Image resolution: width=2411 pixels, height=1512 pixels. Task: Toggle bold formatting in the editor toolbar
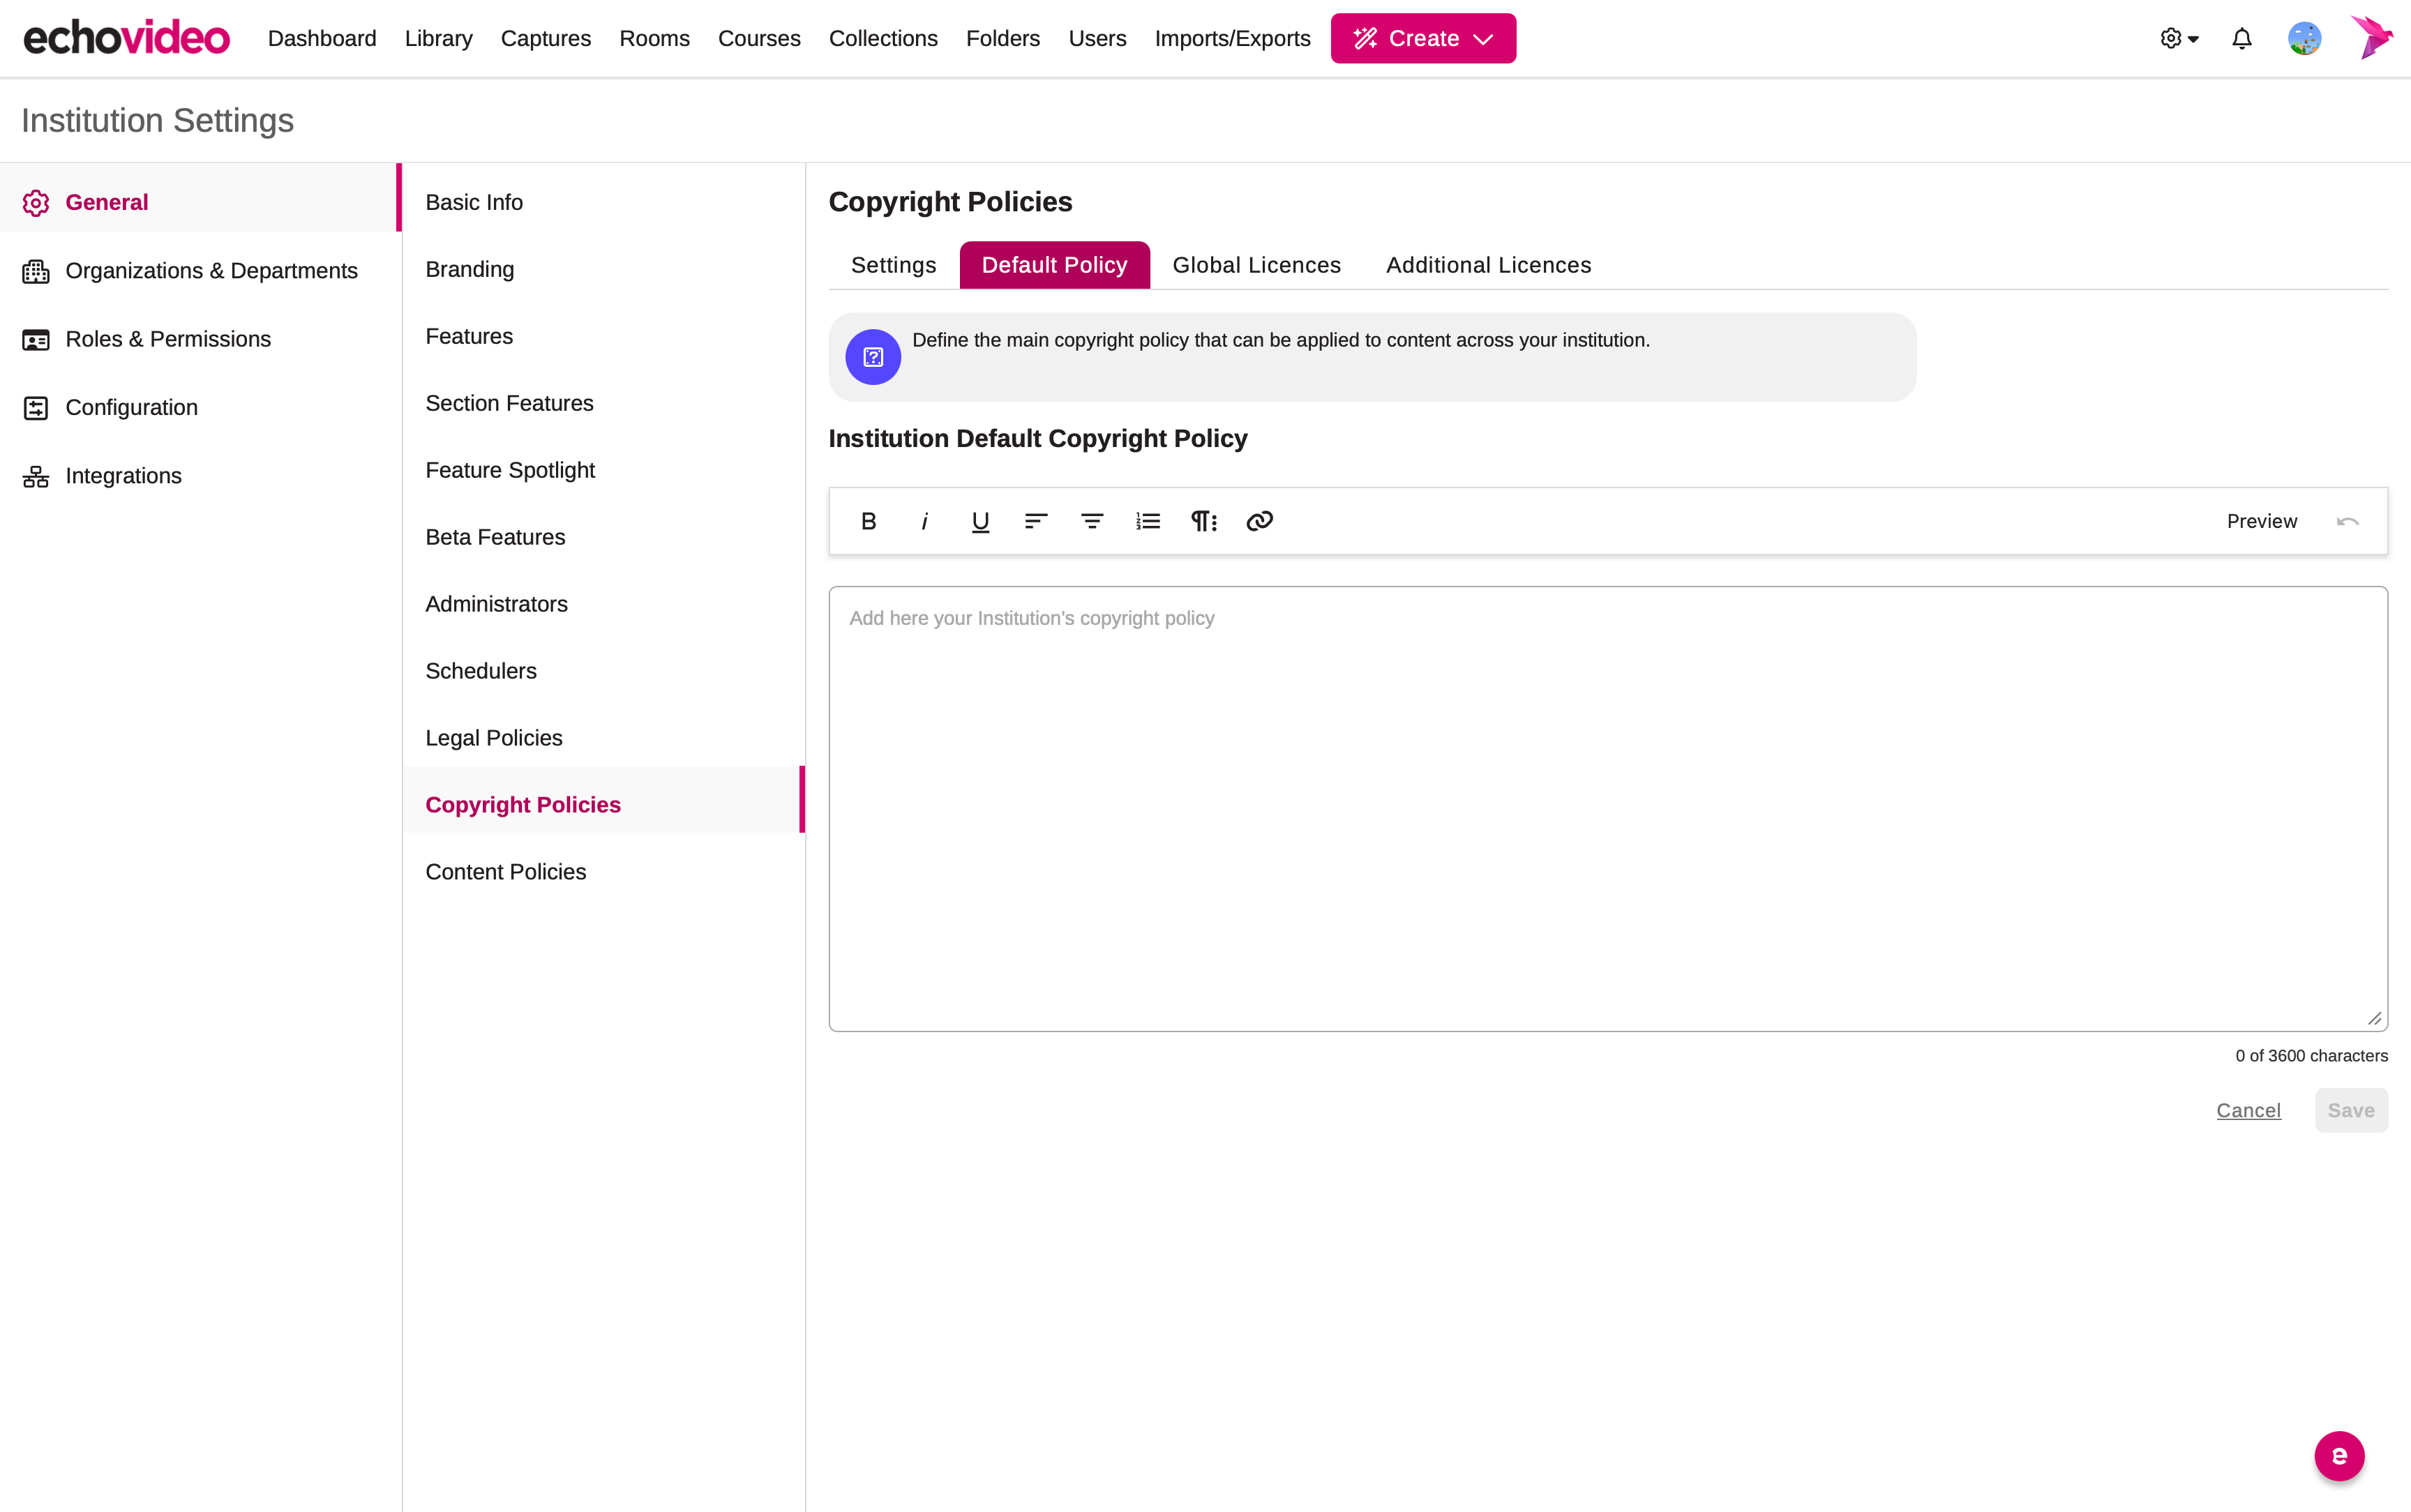(869, 521)
